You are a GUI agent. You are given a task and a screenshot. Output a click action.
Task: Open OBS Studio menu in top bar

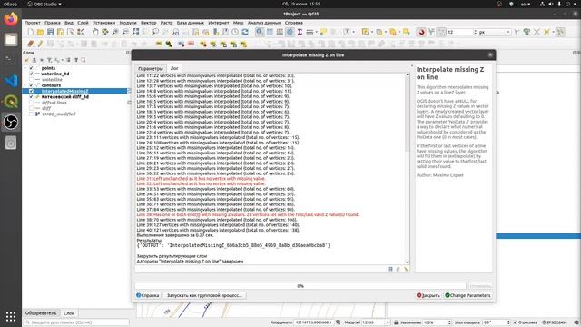pyautogui.click(x=44, y=4)
